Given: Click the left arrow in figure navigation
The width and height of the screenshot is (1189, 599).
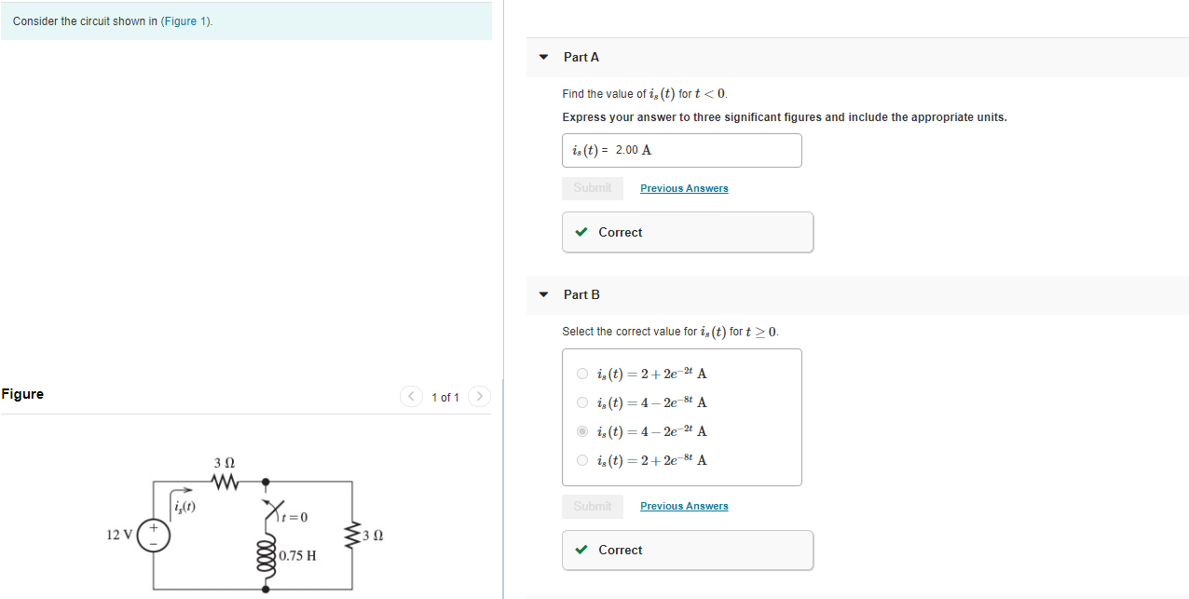Looking at the screenshot, I should (x=411, y=396).
